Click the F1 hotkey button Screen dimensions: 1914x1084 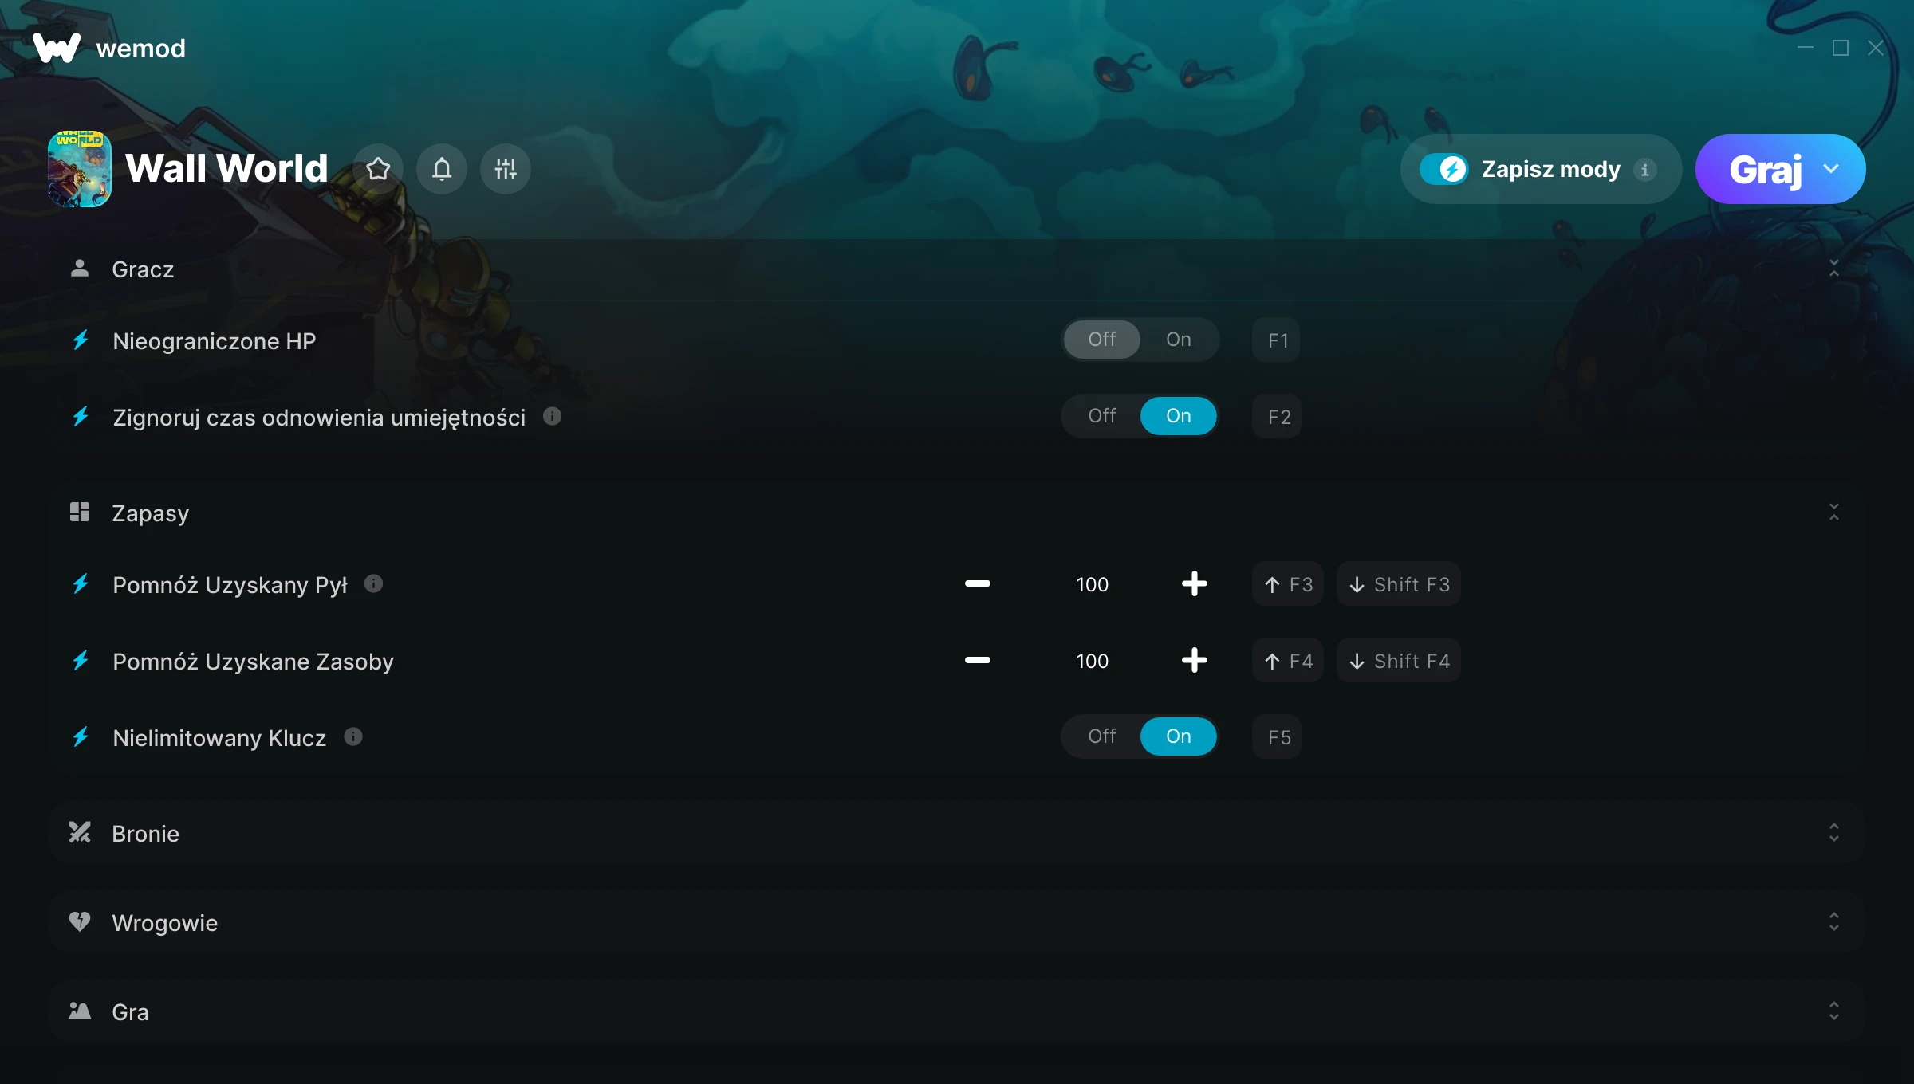tap(1277, 340)
